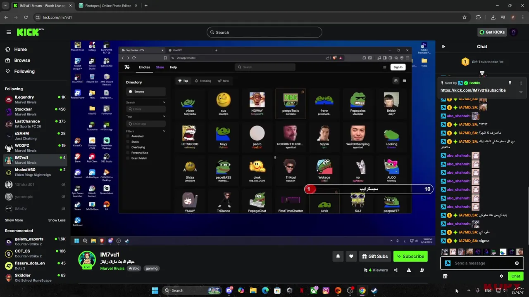Show less followed channels
Viewport: 529px width, 297px height.
(57, 220)
